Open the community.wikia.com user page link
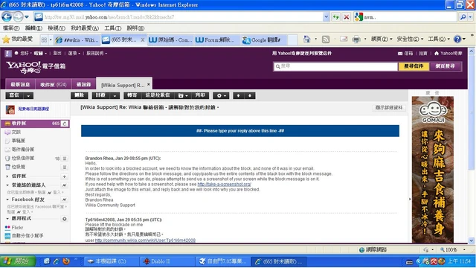This screenshot has height=268, width=476. click(145, 240)
